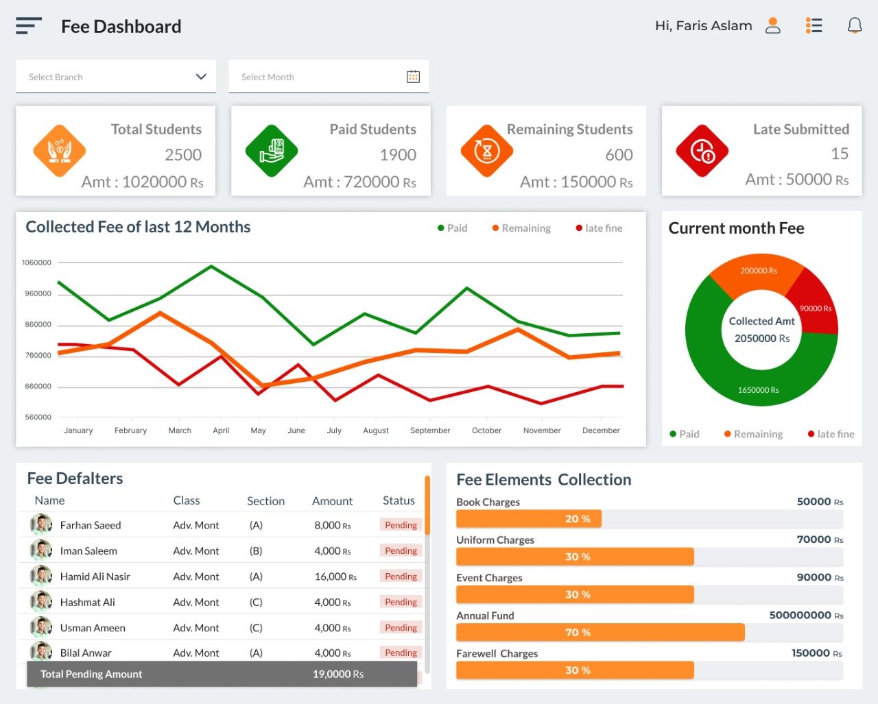Open the orange list menu icon

pyautogui.click(x=814, y=25)
